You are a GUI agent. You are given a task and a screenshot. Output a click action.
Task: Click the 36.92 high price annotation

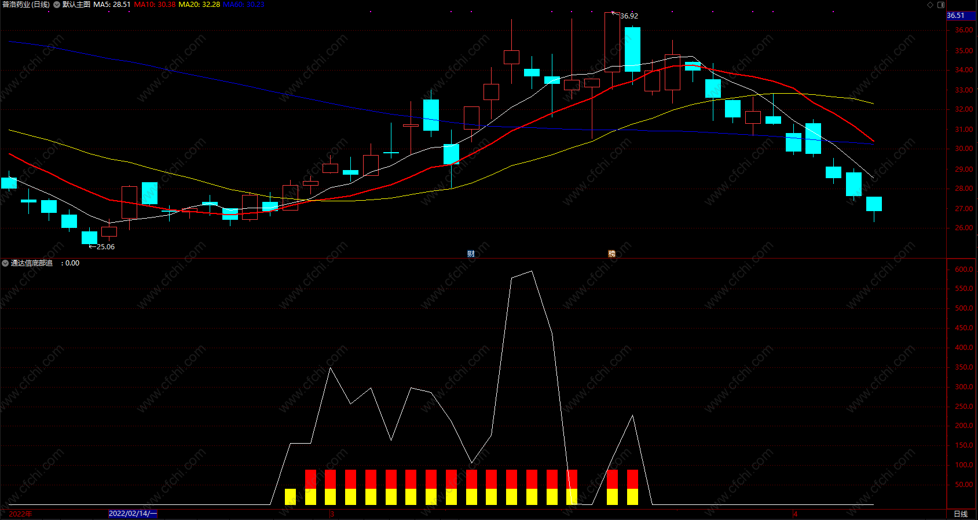point(629,16)
